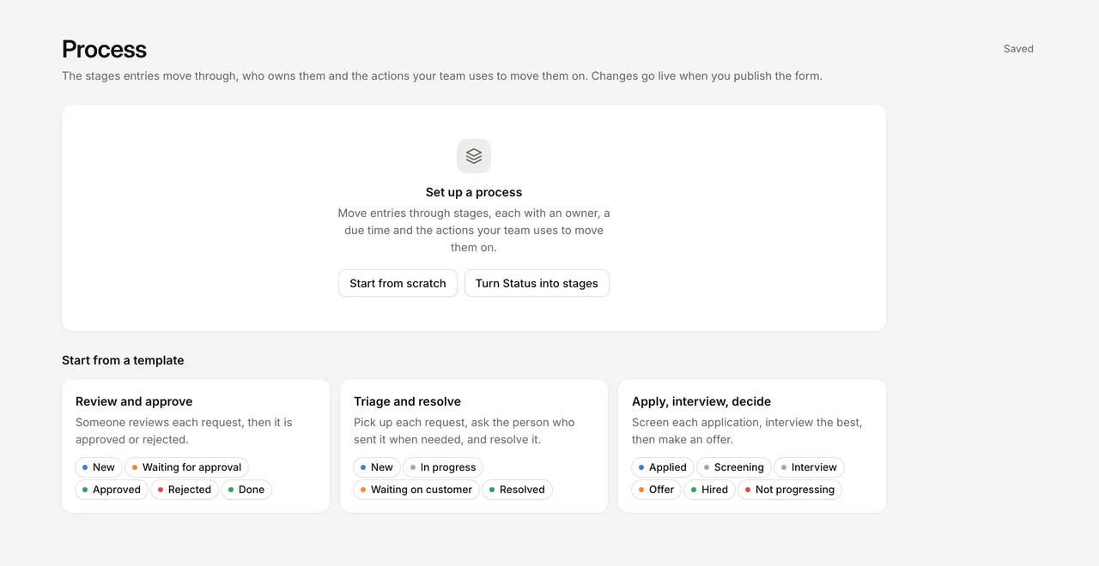Choose the Apply, interview, decide template
The width and height of the screenshot is (1099, 566).
click(x=752, y=446)
